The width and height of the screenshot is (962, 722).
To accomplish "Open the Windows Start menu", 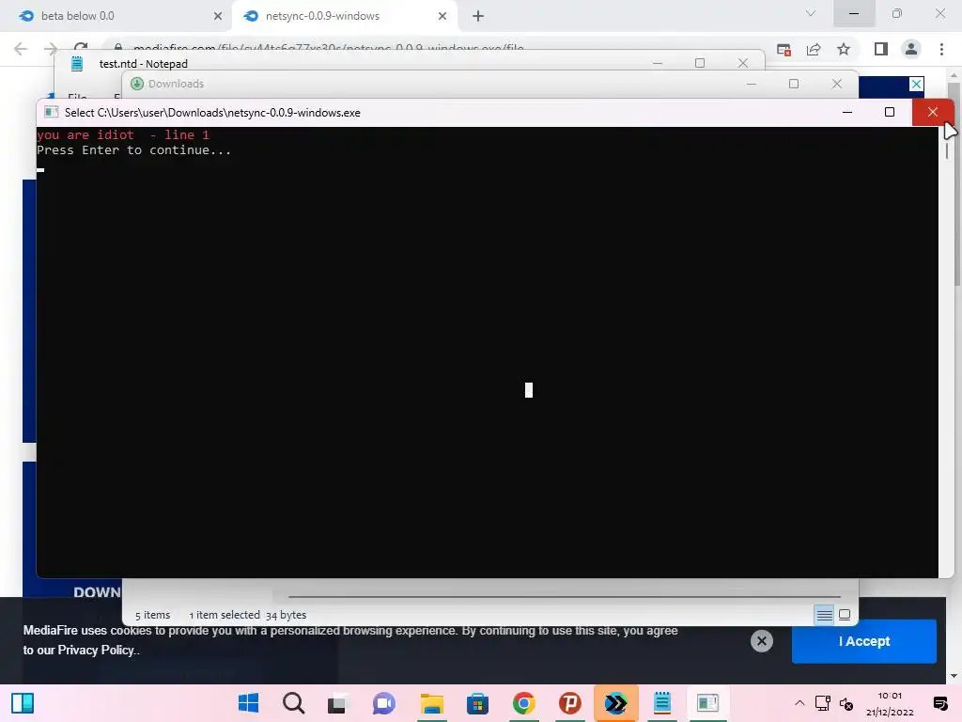I will [x=248, y=703].
